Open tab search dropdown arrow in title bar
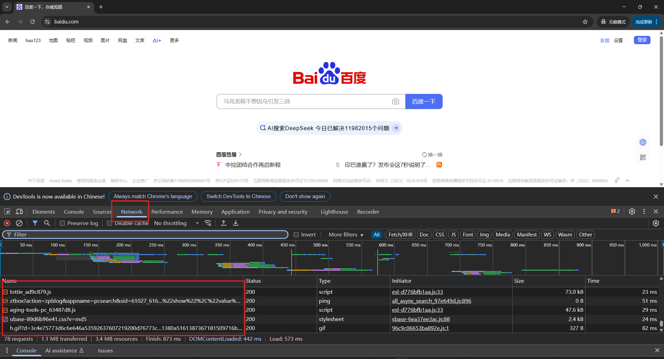 pos(7,7)
